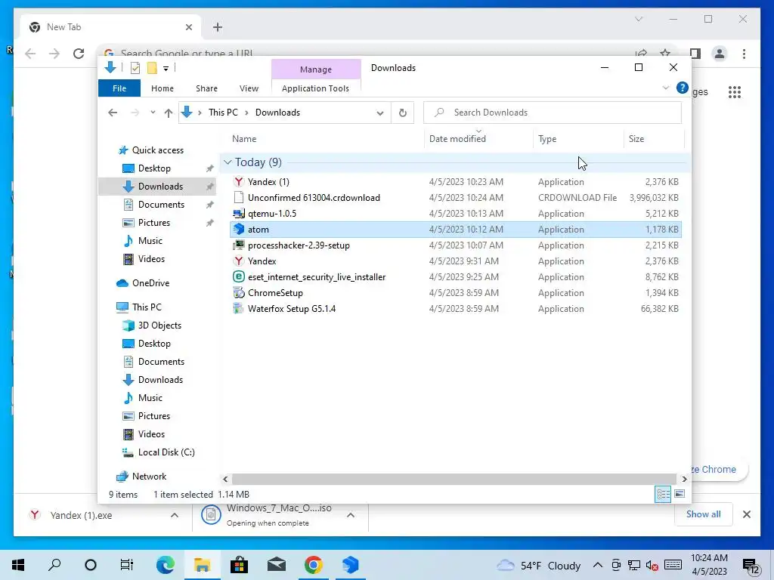Click the Unconfirmed 613004.crdownload file icon
This screenshot has width=774, height=580.
click(239, 198)
